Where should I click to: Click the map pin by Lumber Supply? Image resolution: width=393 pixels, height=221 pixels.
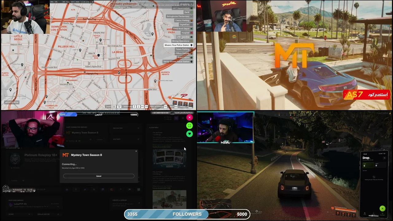pyautogui.click(x=155, y=81)
